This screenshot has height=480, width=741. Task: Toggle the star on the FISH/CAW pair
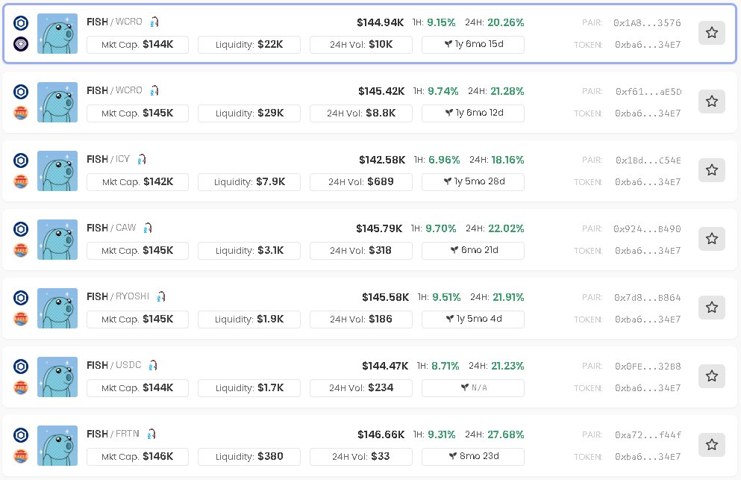click(712, 239)
